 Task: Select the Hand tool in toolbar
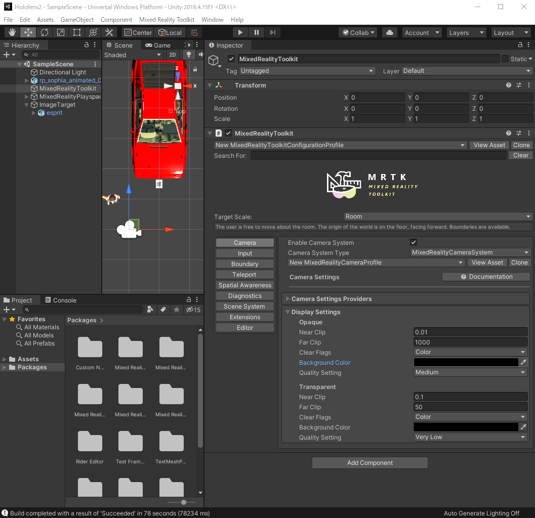point(12,32)
